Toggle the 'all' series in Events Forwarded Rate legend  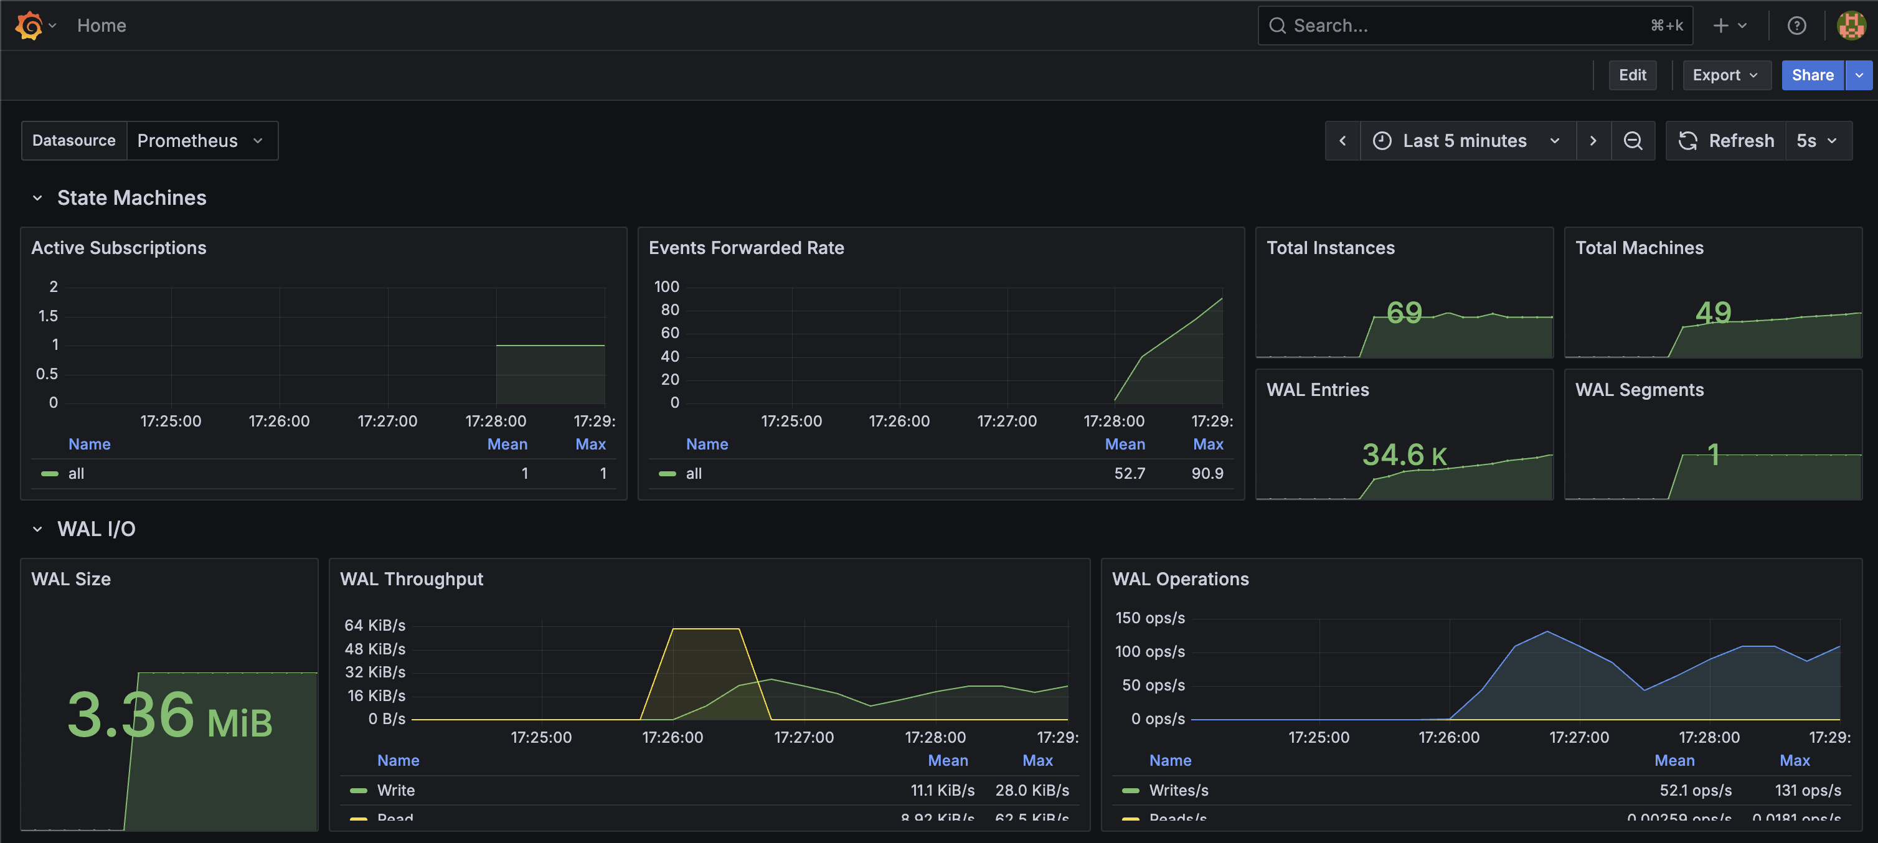tap(693, 473)
